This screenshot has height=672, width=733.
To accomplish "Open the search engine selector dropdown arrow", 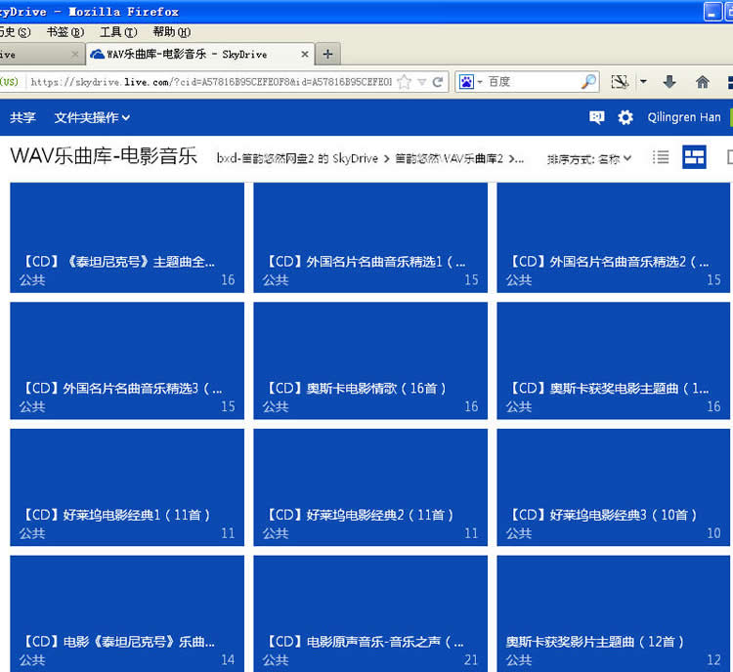I will (480, 82).
